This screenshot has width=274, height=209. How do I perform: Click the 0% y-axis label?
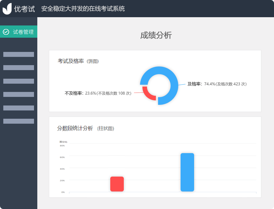coord(63,192)
